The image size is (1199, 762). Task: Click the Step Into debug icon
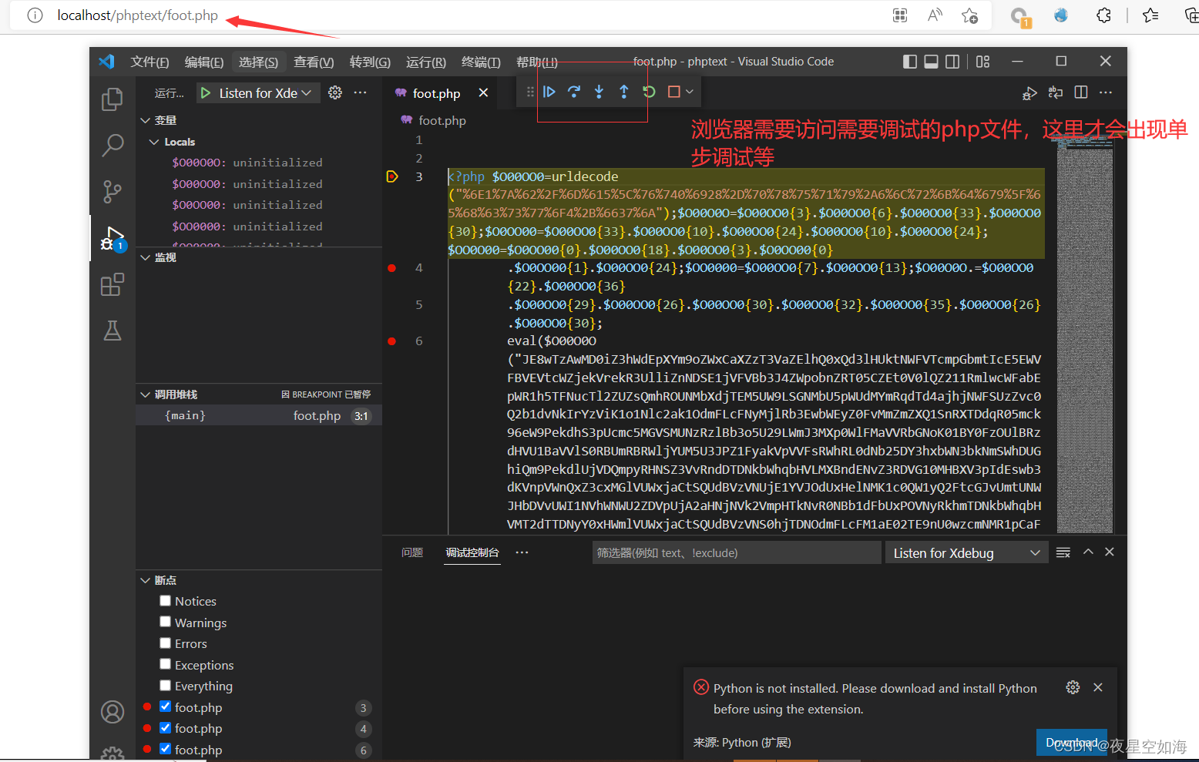point(599,92)
